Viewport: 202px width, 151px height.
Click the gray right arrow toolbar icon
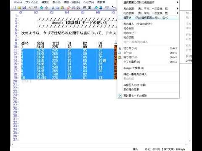[x=46, y=8]
